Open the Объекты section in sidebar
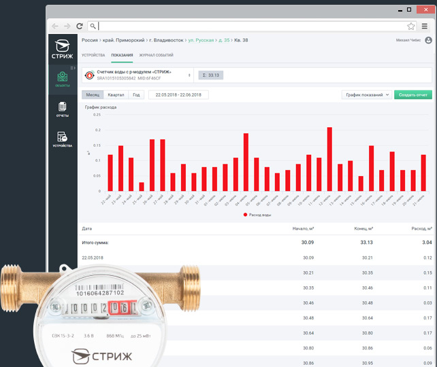Image resolution: width=437 pixels, height=367 pixels. pyautogui.click(x=62, y=80)
